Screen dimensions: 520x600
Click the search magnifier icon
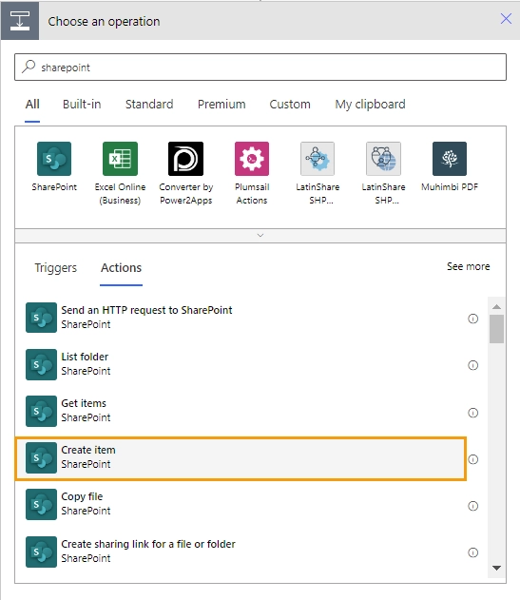tap(29, 67)
